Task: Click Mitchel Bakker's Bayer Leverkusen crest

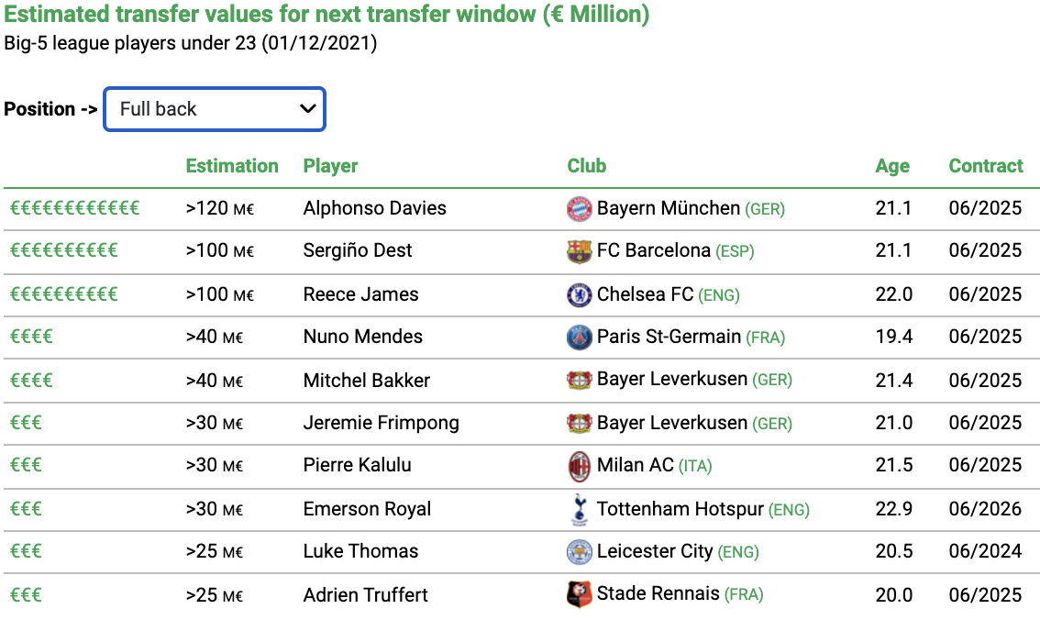Action: point(579,381)
